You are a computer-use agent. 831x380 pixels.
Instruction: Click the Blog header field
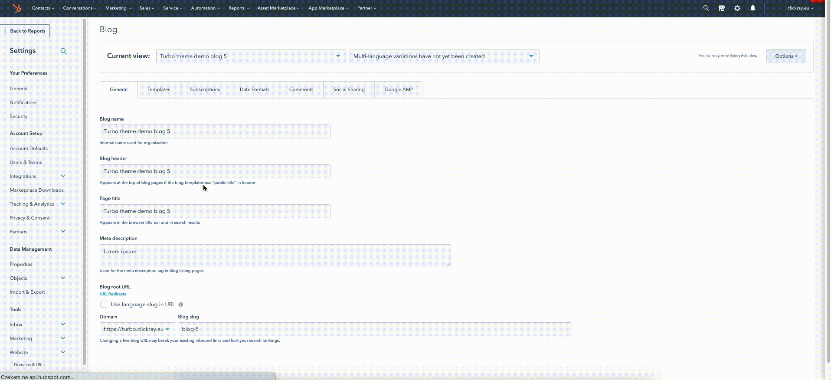click(x=215, y=171)
